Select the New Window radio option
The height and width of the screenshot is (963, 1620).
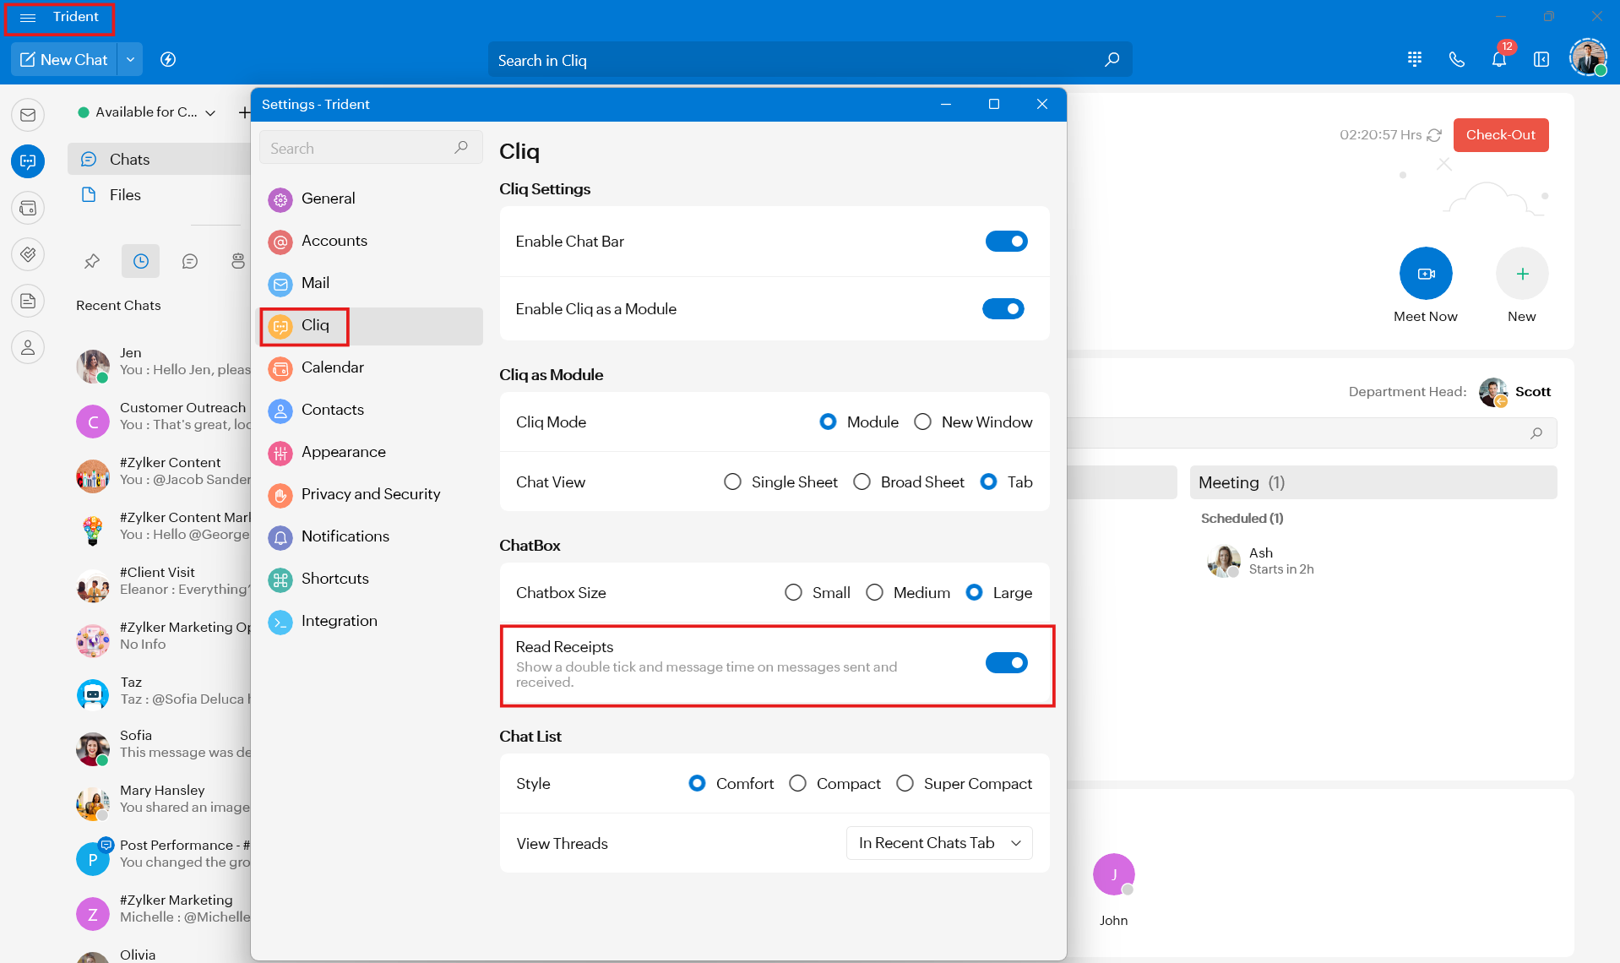coord(922,422)
